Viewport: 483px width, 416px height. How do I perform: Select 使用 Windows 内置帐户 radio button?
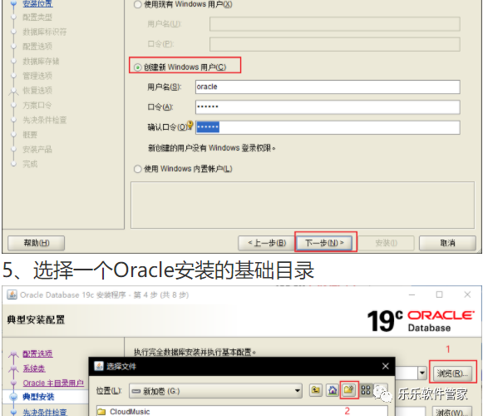coord(138,169)
